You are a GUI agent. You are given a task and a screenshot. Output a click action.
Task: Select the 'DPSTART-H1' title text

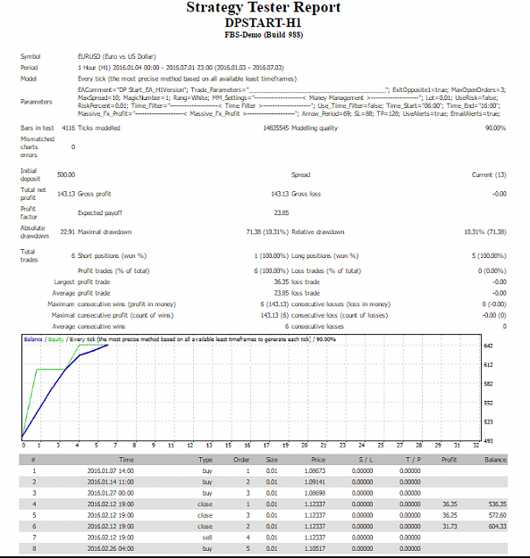[264, 23]
